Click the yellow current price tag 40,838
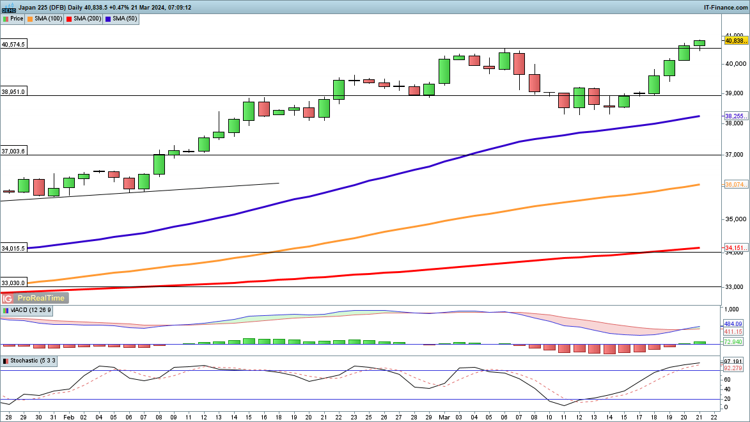Screen dimensions: 750x422 pyautogui.click(x=736, y=40)
